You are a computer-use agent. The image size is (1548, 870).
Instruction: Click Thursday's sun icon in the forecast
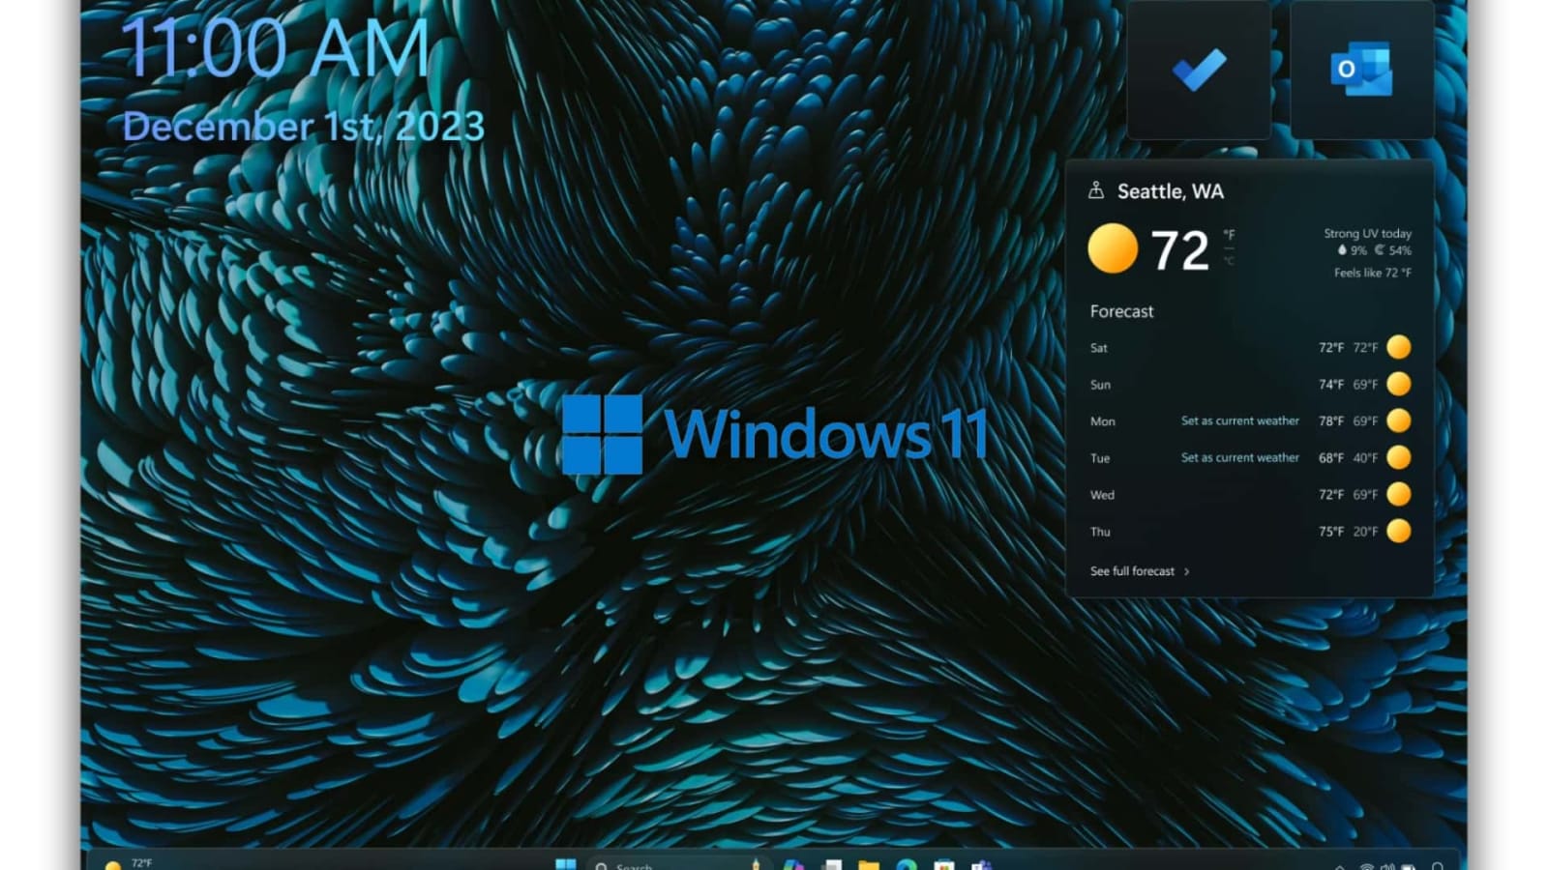pos(1397,531)
